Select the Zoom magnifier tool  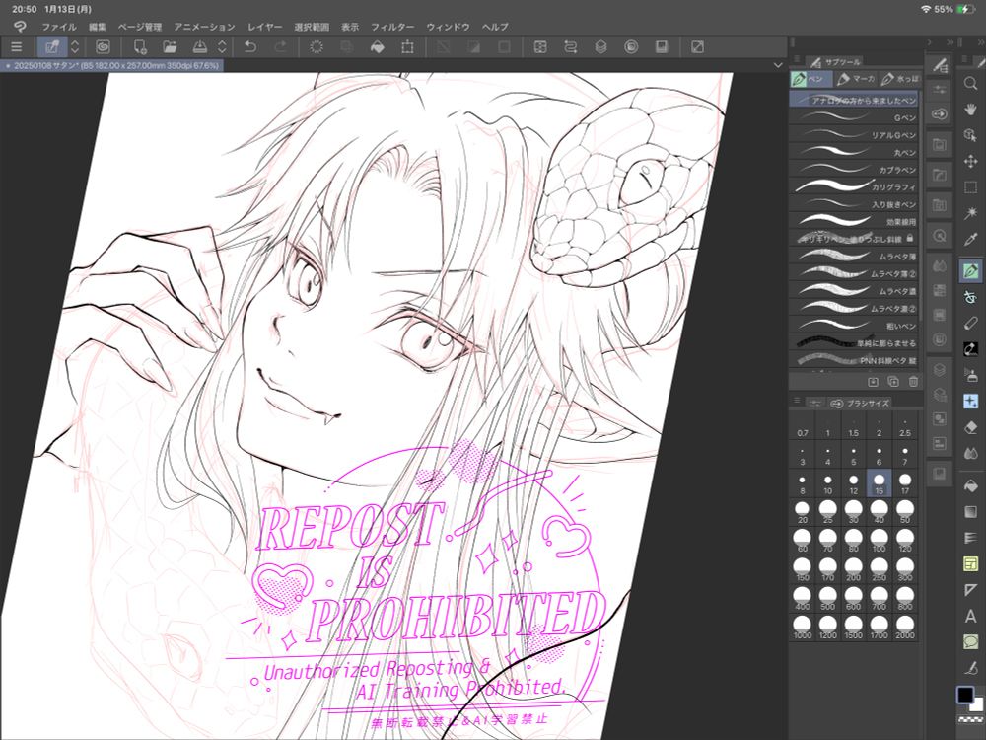click(971, 84)
